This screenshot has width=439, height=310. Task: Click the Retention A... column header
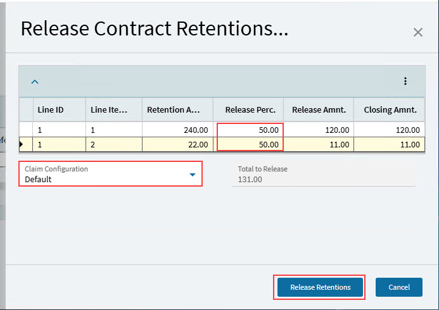(177, 109)
